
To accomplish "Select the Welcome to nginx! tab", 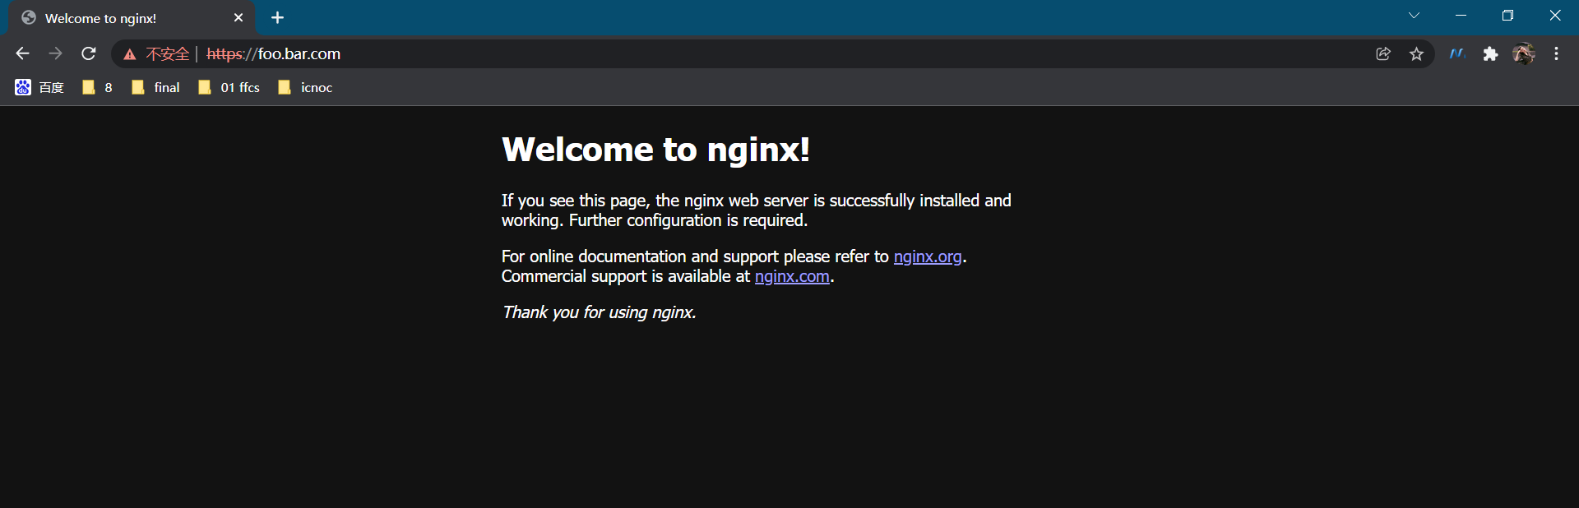I will click(132, 18).
